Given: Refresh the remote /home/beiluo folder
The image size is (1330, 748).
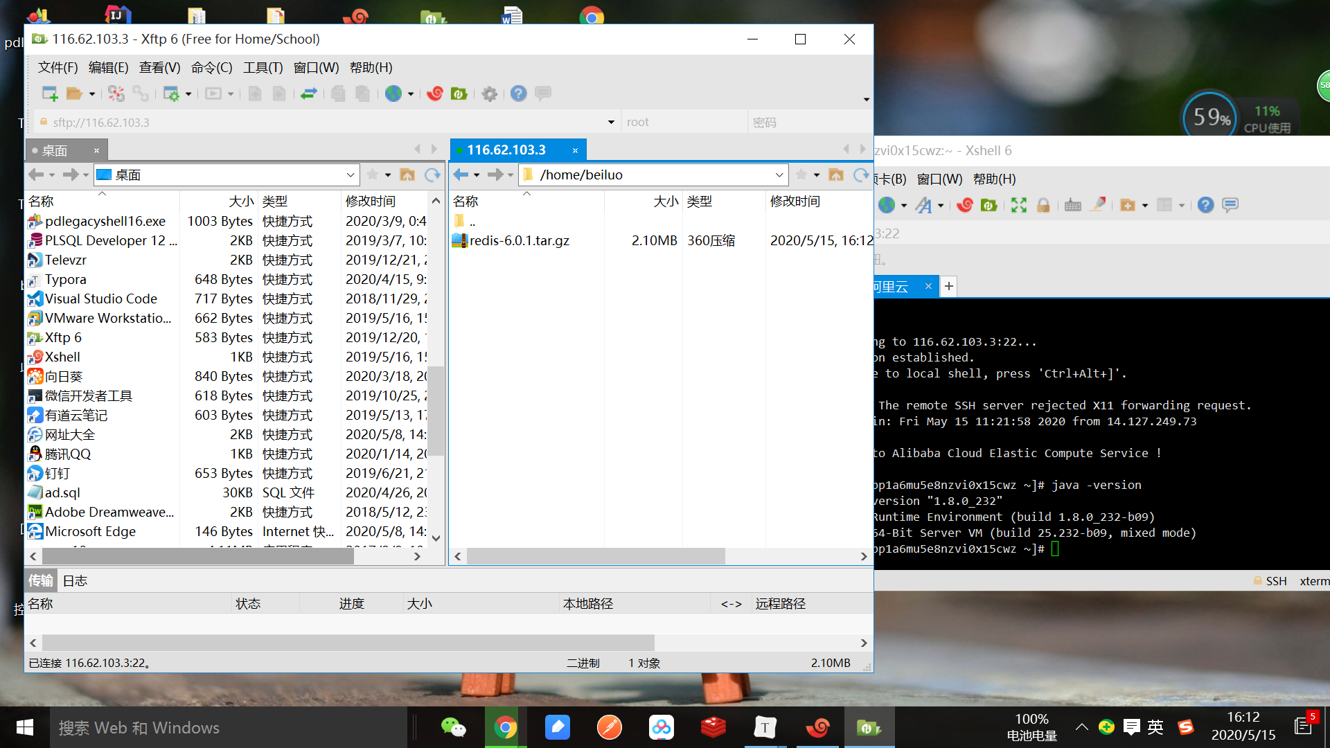Looking at the screenshot, I should tap(860, 175).
